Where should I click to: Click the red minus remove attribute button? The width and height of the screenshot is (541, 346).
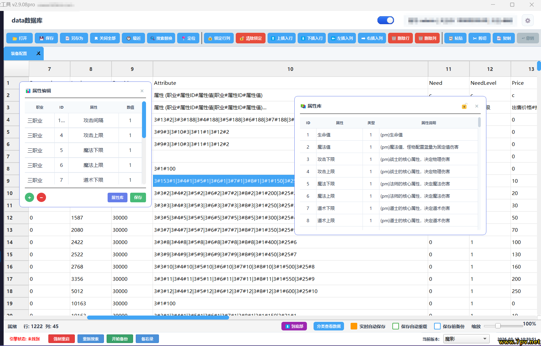pyautogui.click(x=41, y=198)
